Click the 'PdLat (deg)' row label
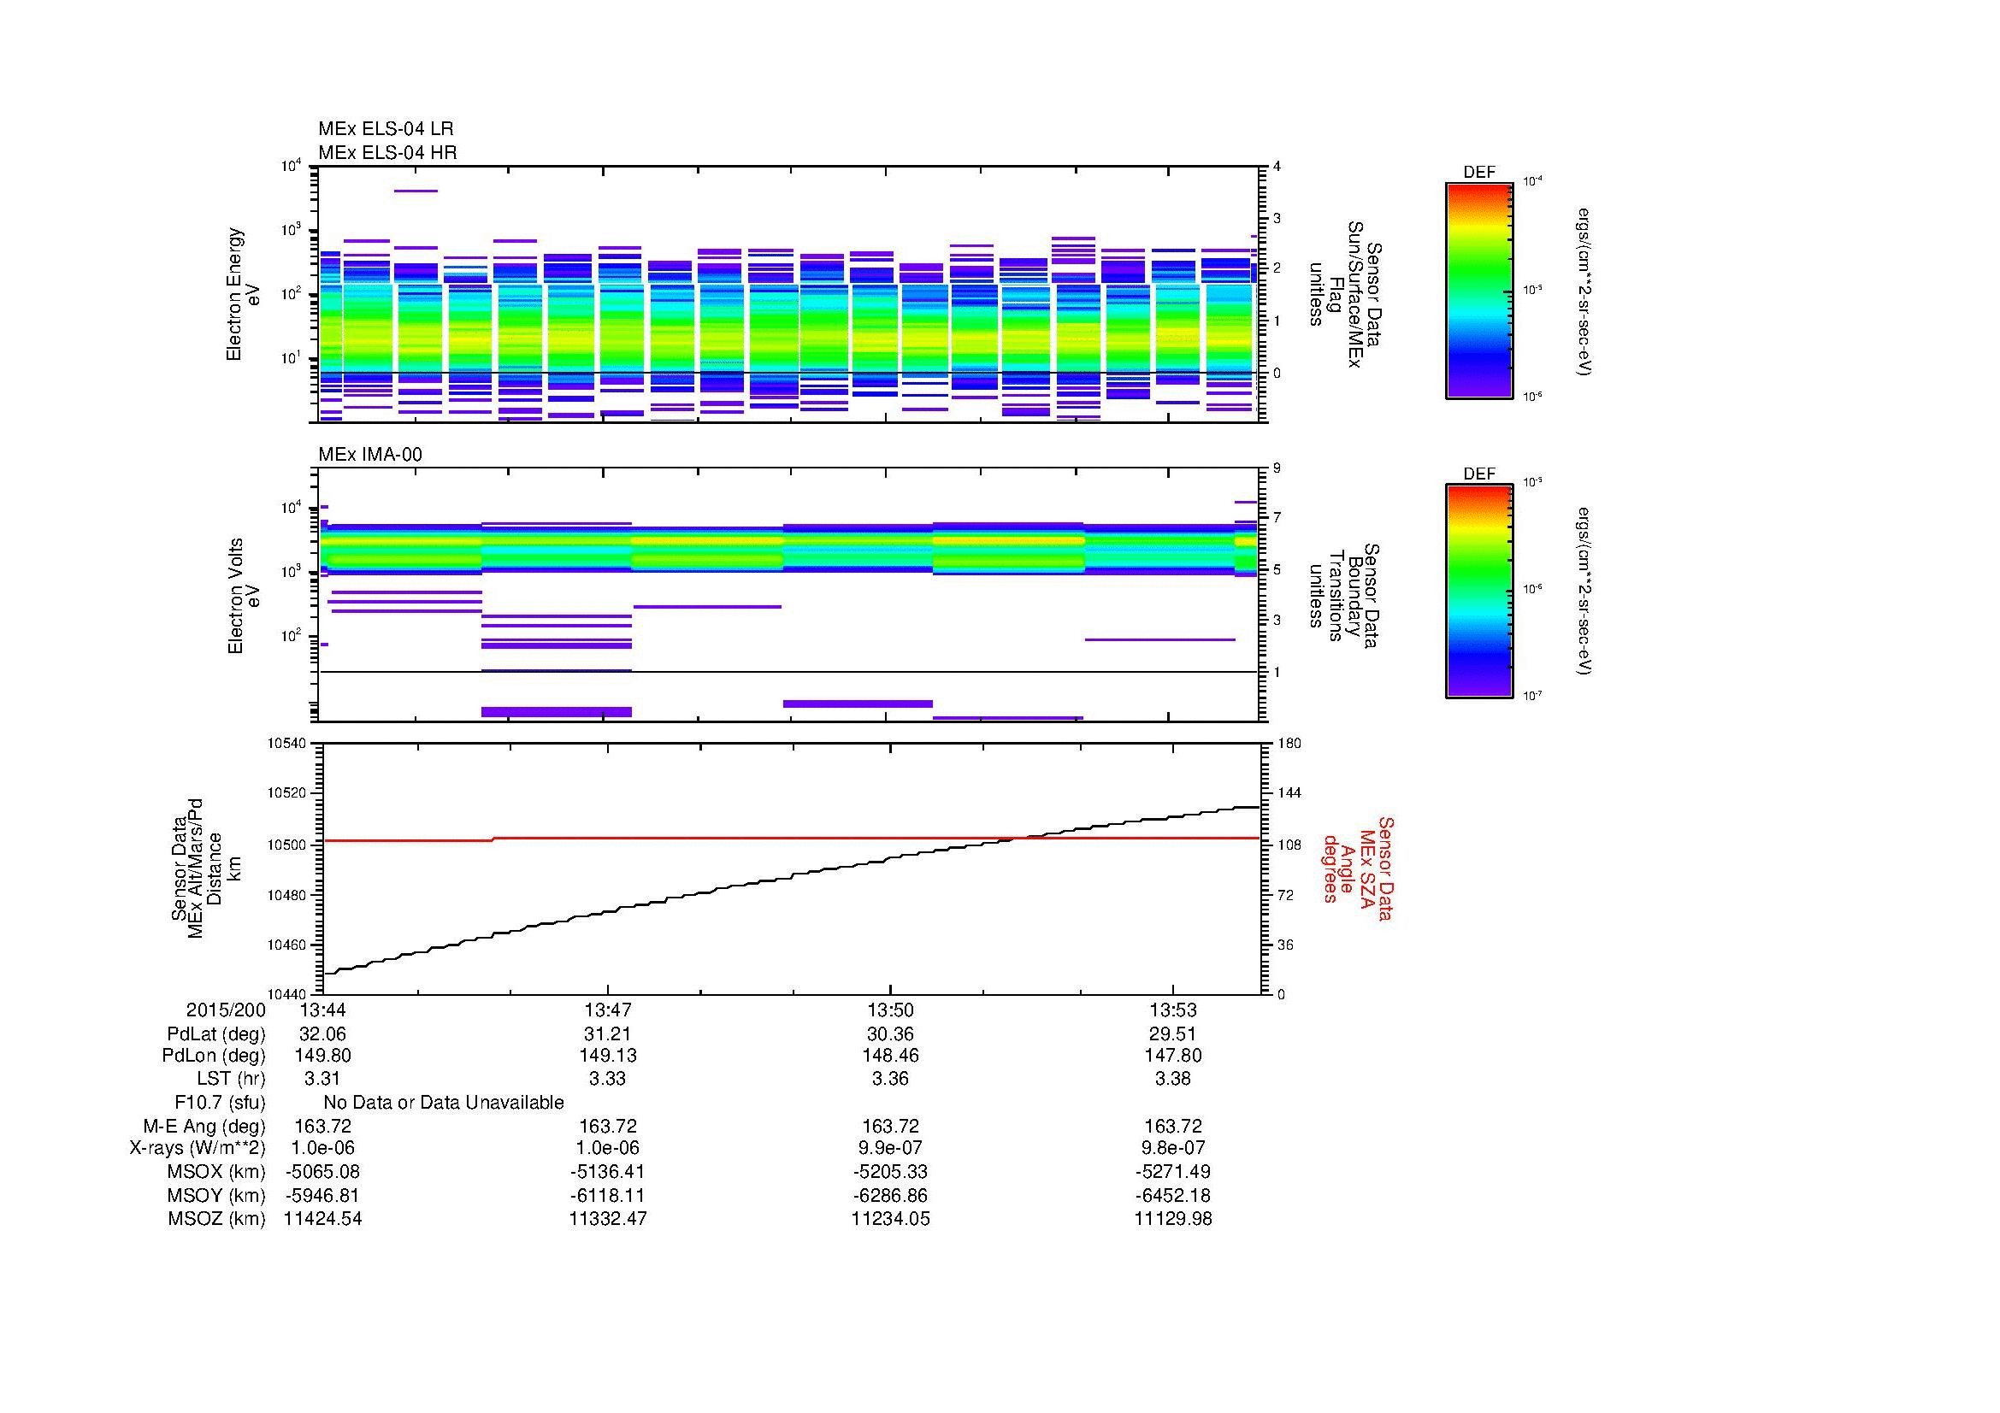This screenshot has height=1413, width=2000. [216, 1034]
